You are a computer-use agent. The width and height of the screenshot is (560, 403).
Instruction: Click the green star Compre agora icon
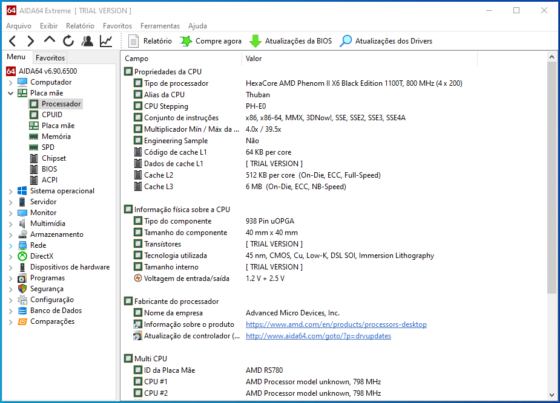point(186,41)
